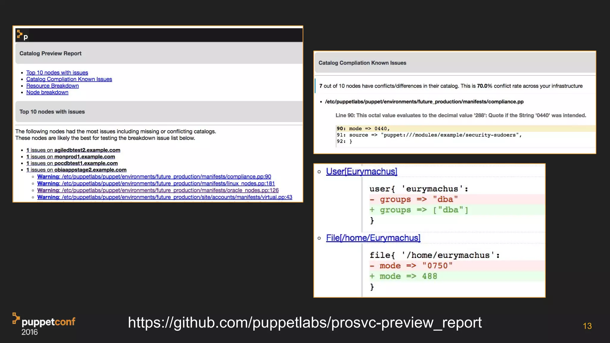
Task: Click highlighted code line '90: mode => 0440,'
Action: [x=466, y=129]
